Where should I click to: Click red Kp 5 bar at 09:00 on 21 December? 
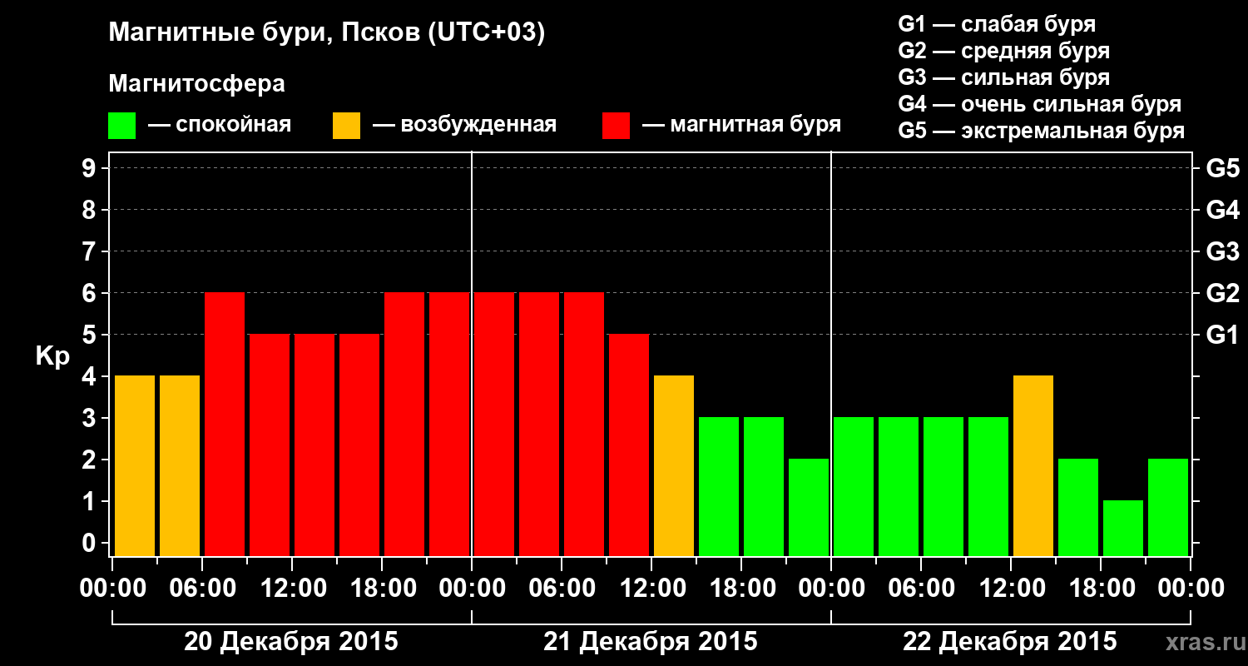tap(629, 445)
